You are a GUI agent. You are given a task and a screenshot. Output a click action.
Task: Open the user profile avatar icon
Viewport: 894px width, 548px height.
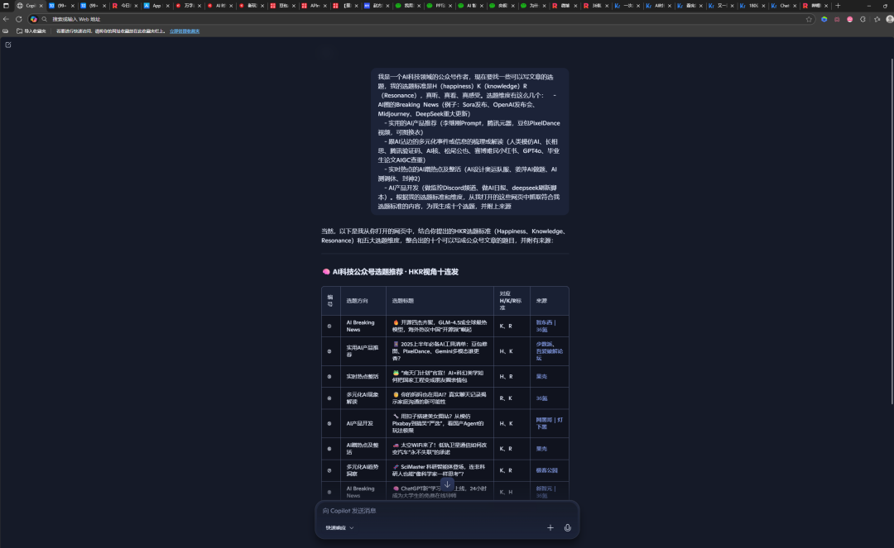point(889,19)
